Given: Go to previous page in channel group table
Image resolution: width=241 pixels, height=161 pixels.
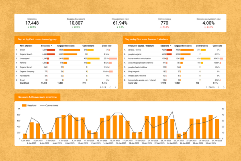Looking at the screenshot, I should tap(110, 87).
